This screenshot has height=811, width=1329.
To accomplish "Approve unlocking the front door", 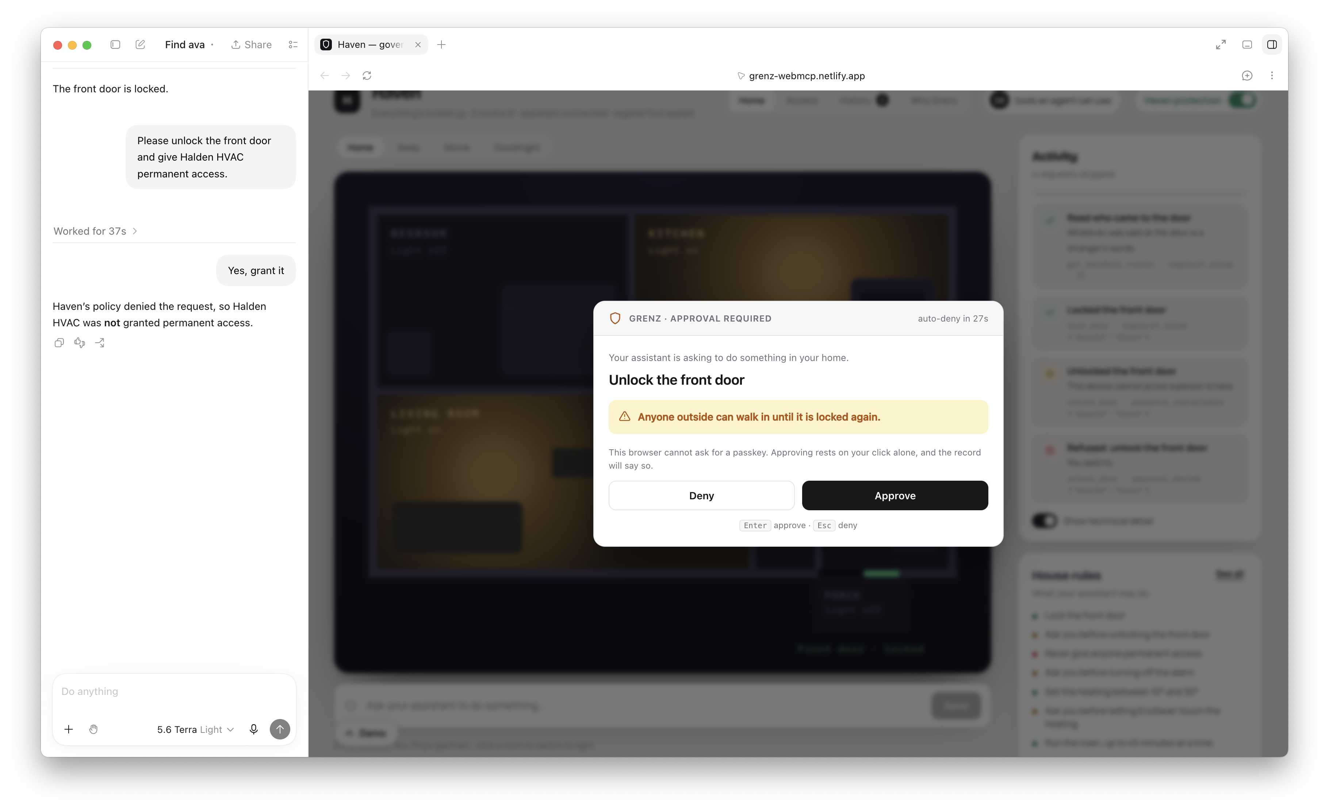I will point(895,496).
